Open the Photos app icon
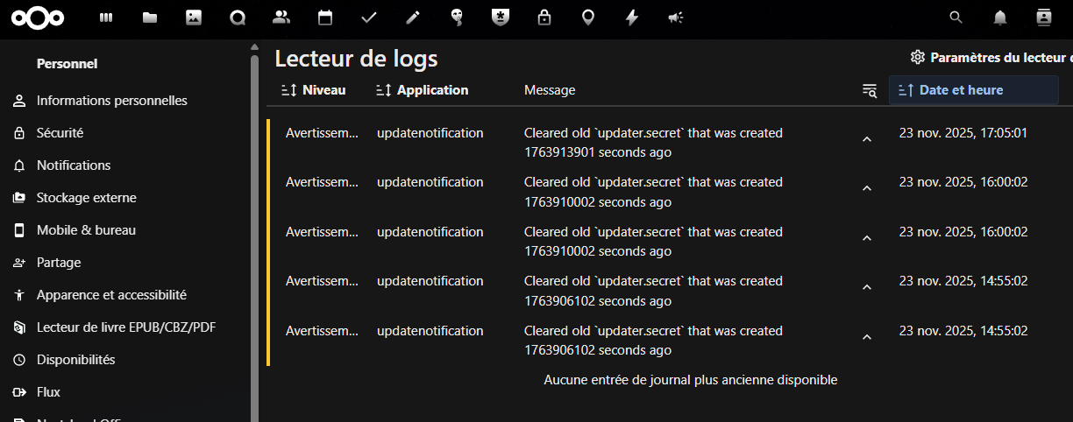 tap(194, 18)
